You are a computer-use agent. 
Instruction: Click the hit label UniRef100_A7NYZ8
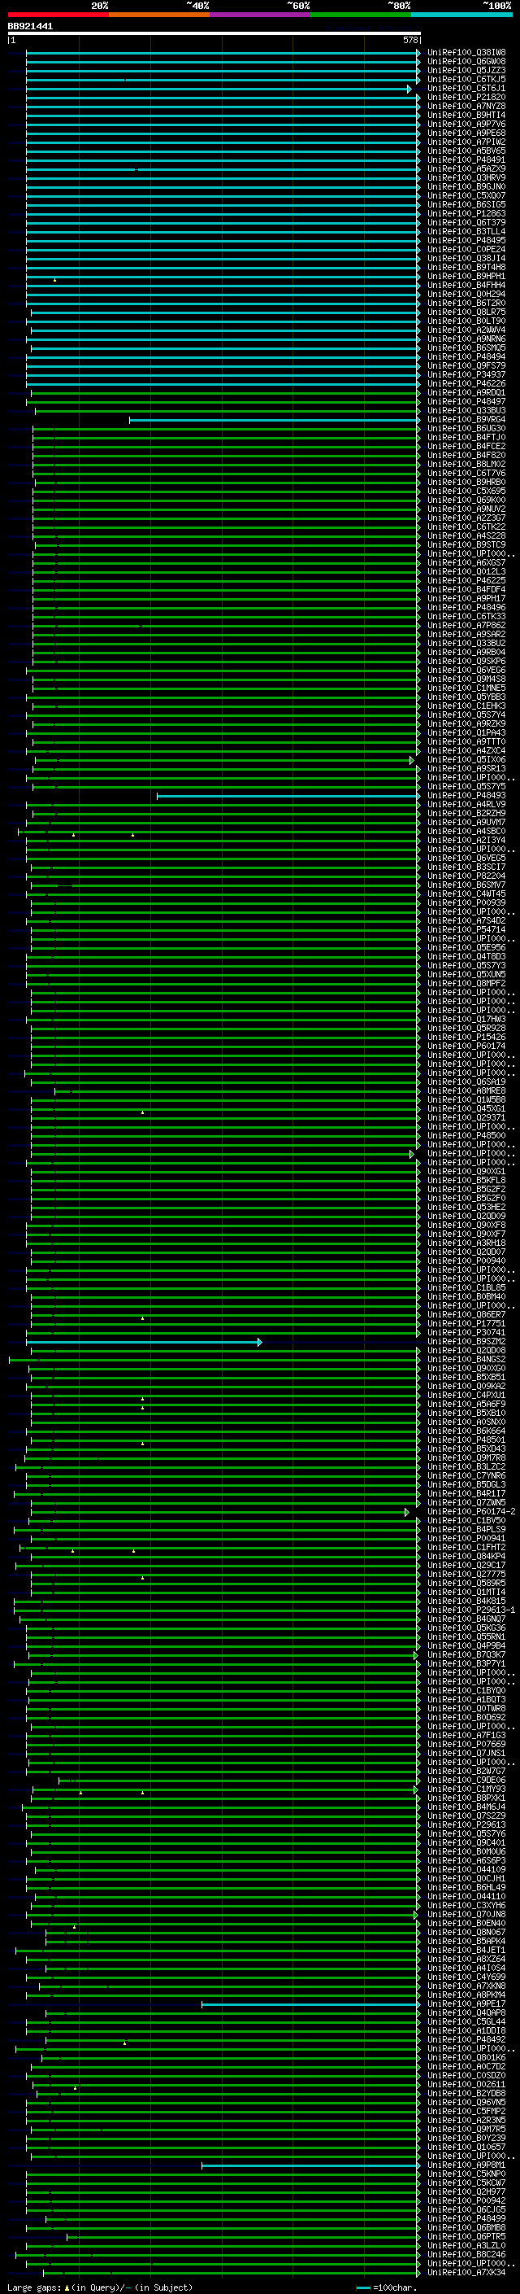coord(466,107)
